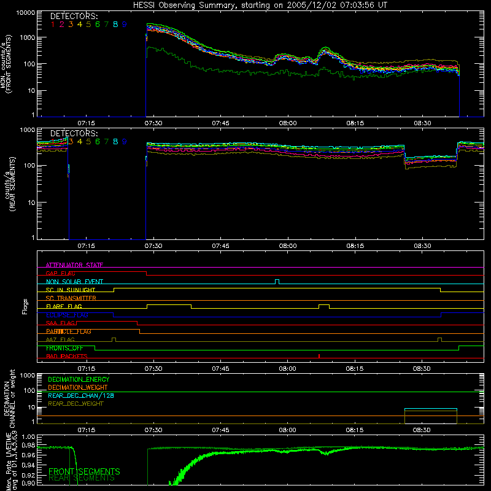Select the DECIMATION_WEIGHT legend entry
The height and width of the screenshot is (491, 491).
tap(78, 387)
